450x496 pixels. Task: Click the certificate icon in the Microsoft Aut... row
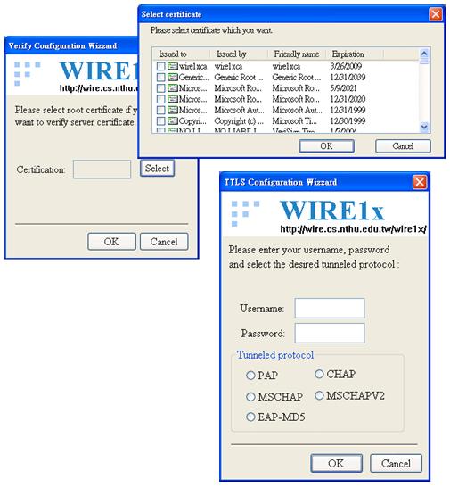(173, 110)
